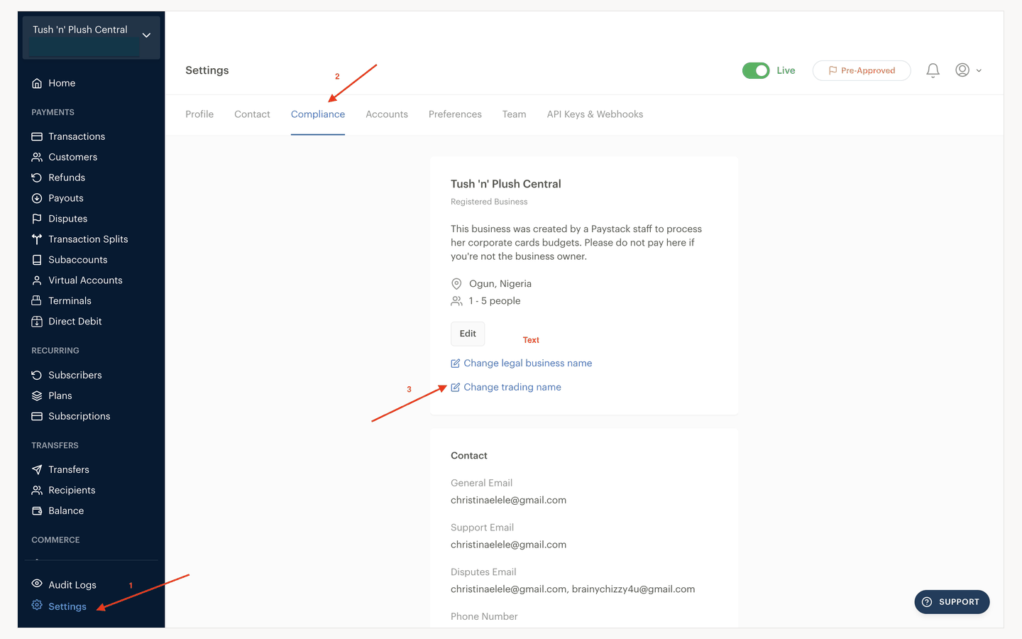The height and width of the screenshot is (639, 1022).
Task: Select the Compliance tab
Action: (x=318, y=114)
